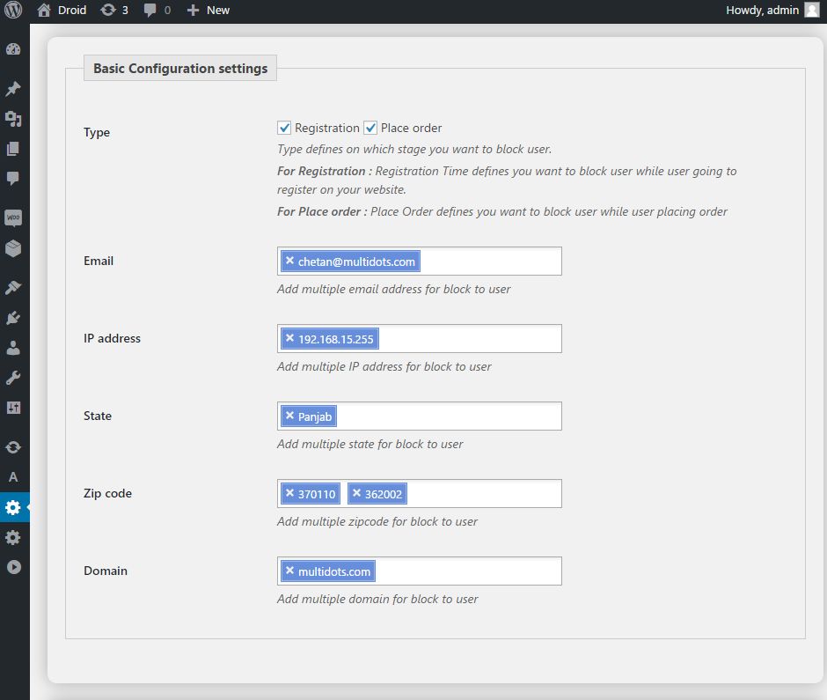Open Posts via the pushpin icon
The image size is (827, 700).
[x=13, y=89]
